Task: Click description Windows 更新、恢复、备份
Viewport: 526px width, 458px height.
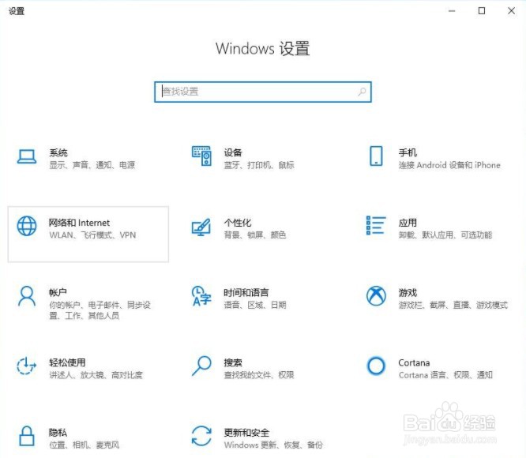Action: tap(273, 445)
